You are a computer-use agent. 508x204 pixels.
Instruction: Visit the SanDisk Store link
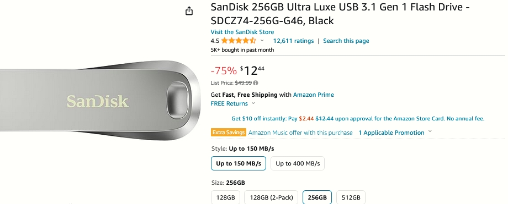point(242,32)
